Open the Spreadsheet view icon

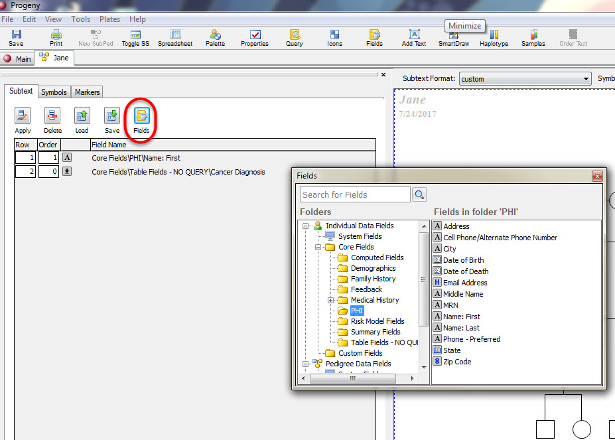click(x=175, y=38)
